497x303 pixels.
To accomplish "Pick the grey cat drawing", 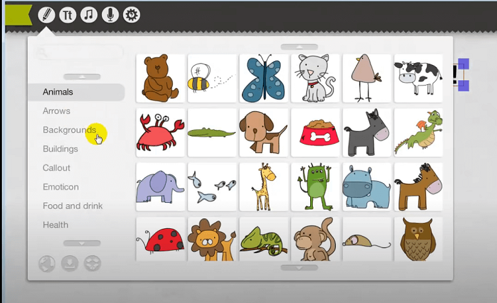I will tap(315, 78).
